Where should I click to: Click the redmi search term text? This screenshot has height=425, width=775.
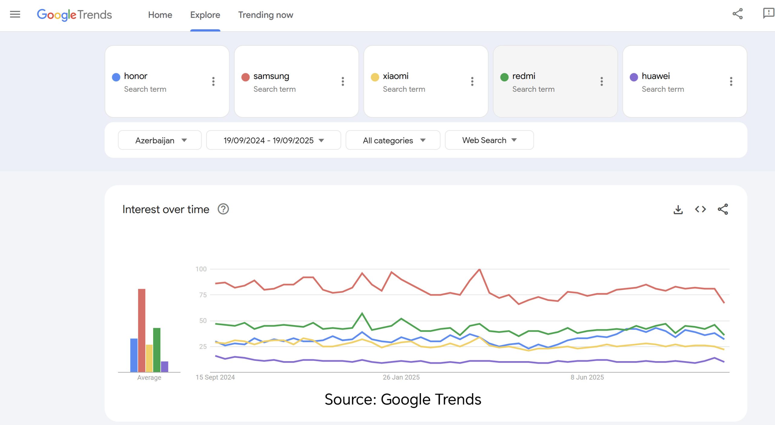pos(523,76)
